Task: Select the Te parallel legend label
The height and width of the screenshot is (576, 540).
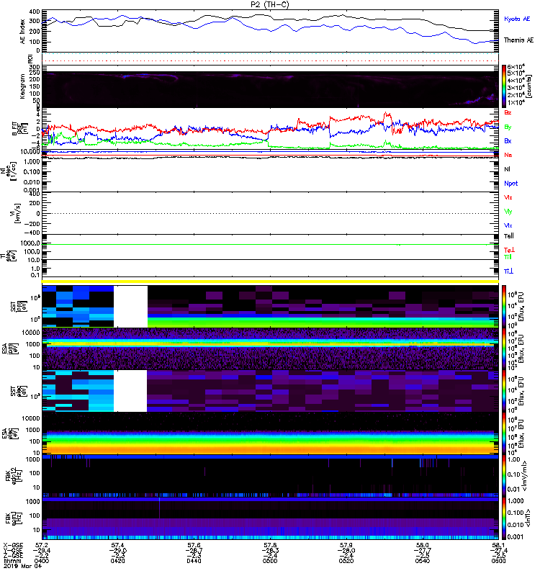Action: (x=509, y=236)
